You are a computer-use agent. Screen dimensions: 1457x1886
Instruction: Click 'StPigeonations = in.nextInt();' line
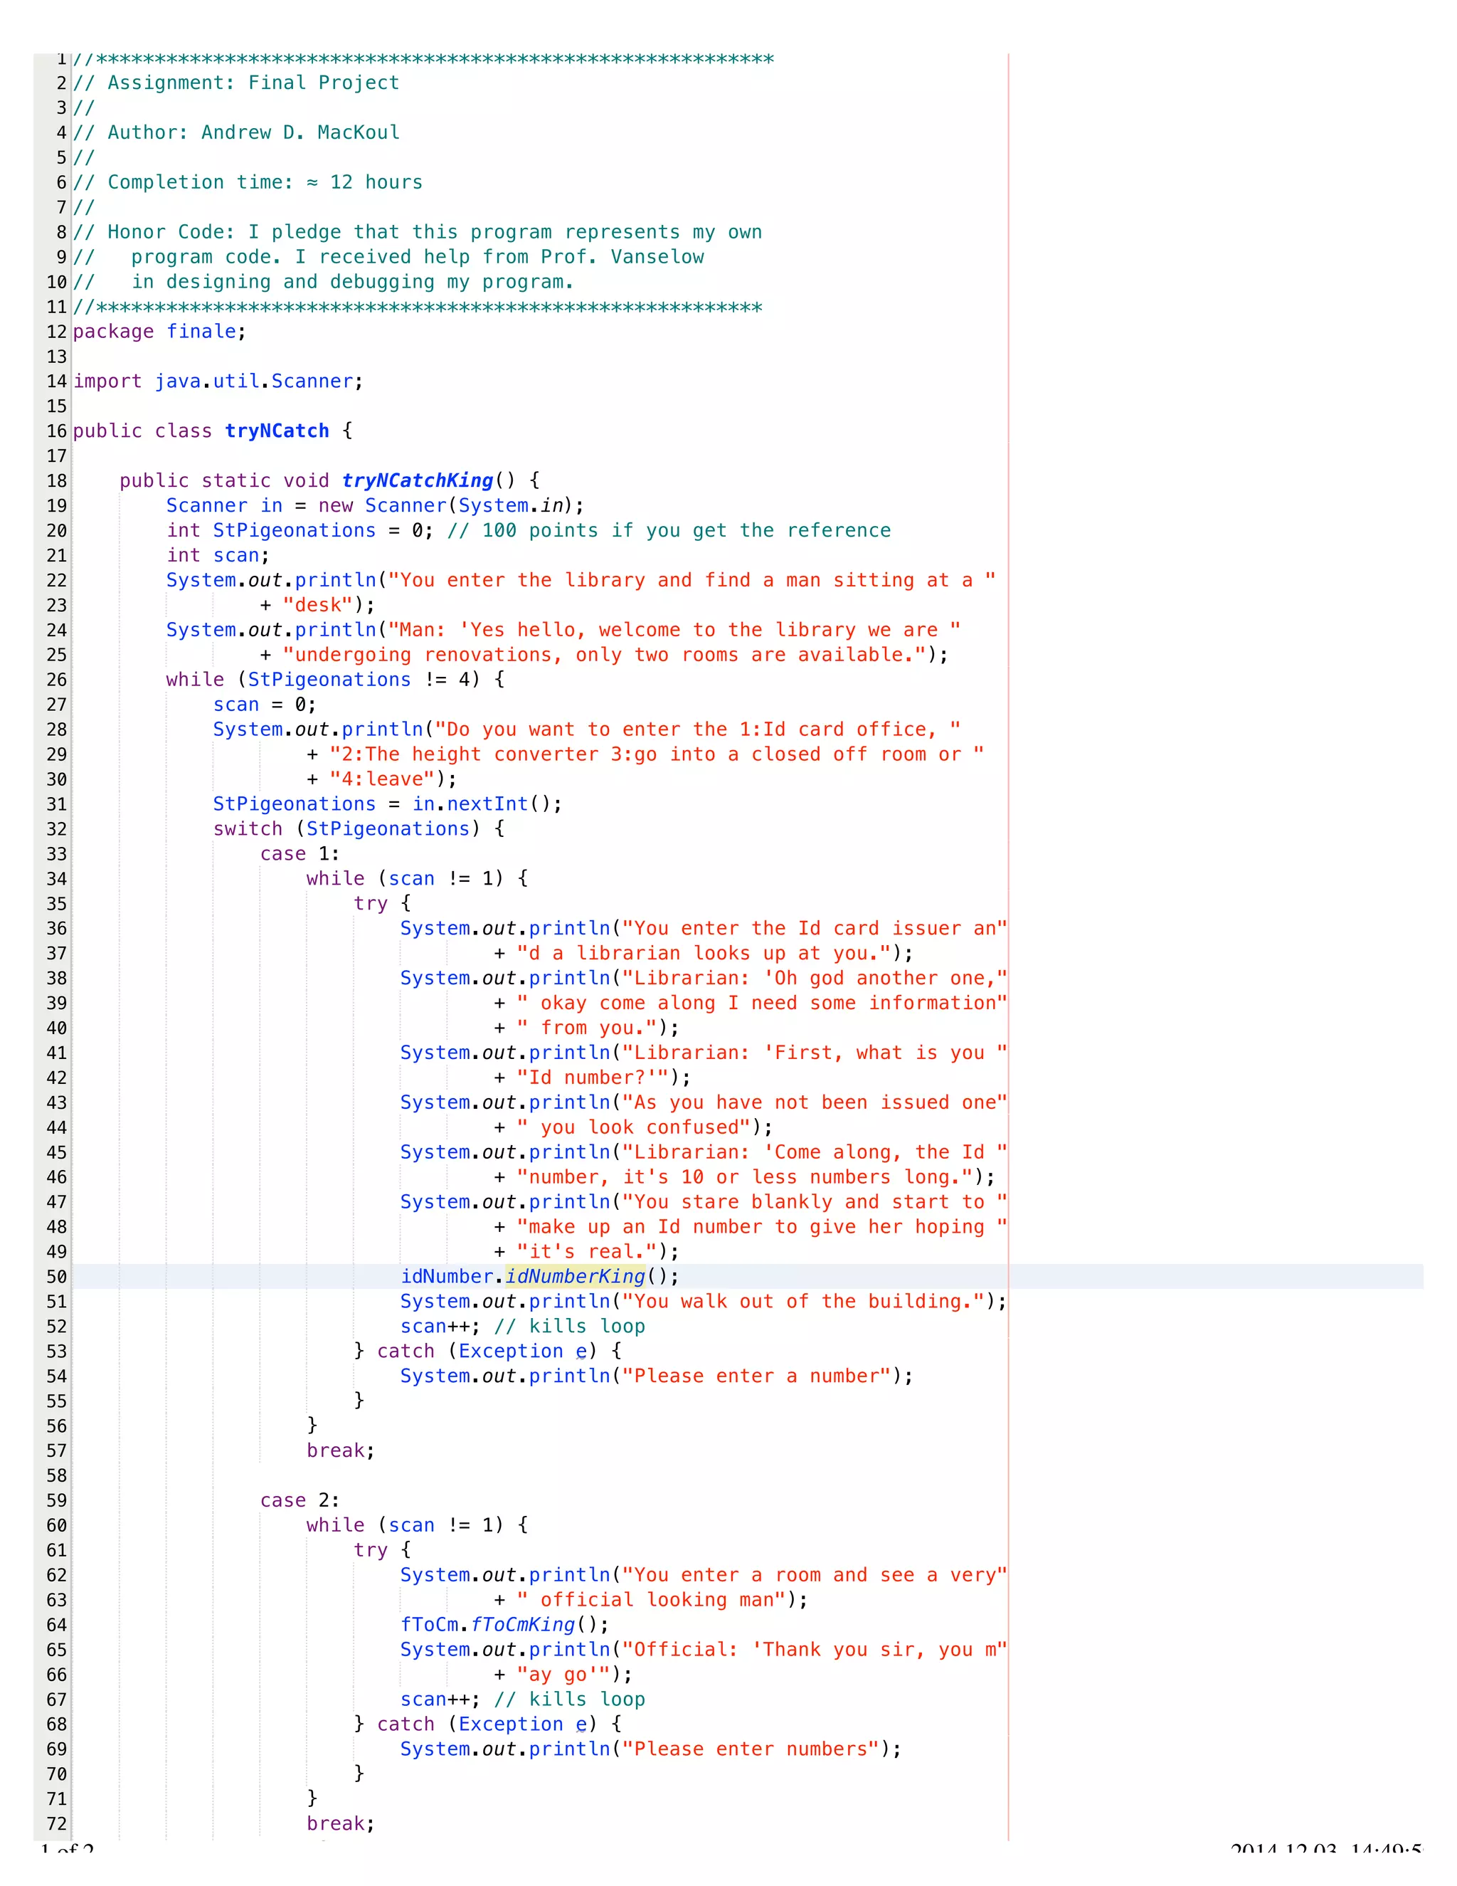coord(388,804)
